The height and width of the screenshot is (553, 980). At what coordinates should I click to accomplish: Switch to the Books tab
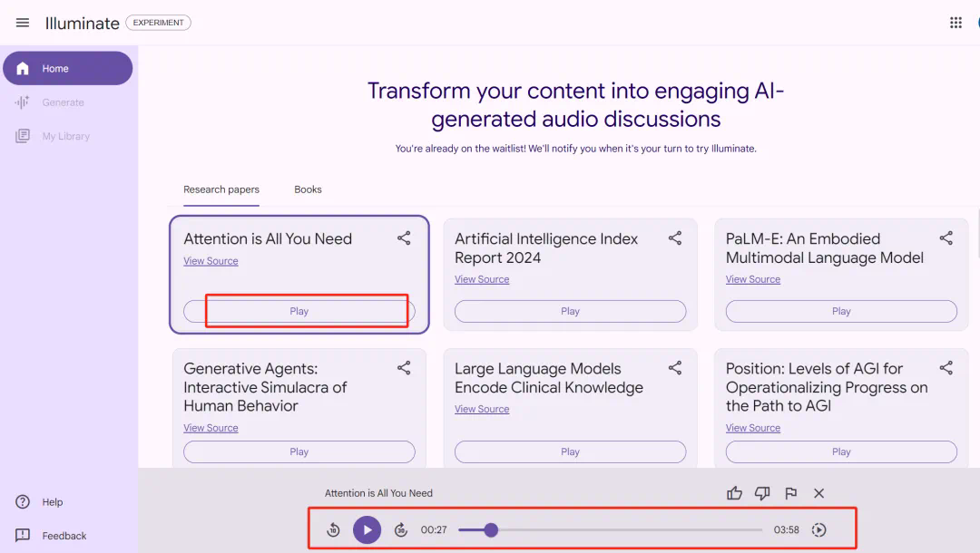pos(308,189)
